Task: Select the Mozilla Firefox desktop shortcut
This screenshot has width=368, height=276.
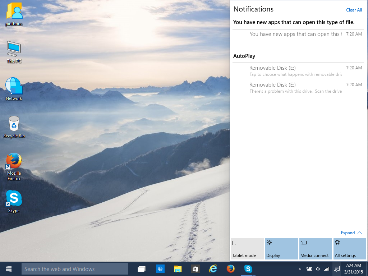Action: tap(14, 167)
